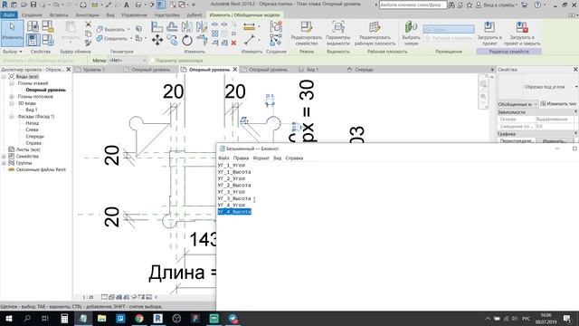Click Связанные файлы Revit in browser
The image size is (579, 326).
click(41, 169)
